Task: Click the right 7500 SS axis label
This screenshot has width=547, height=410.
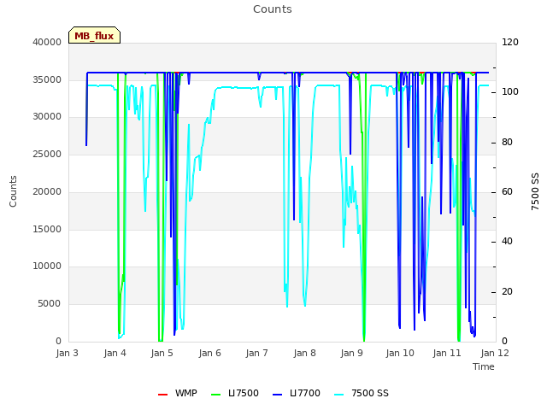Action: click(535, 191)
